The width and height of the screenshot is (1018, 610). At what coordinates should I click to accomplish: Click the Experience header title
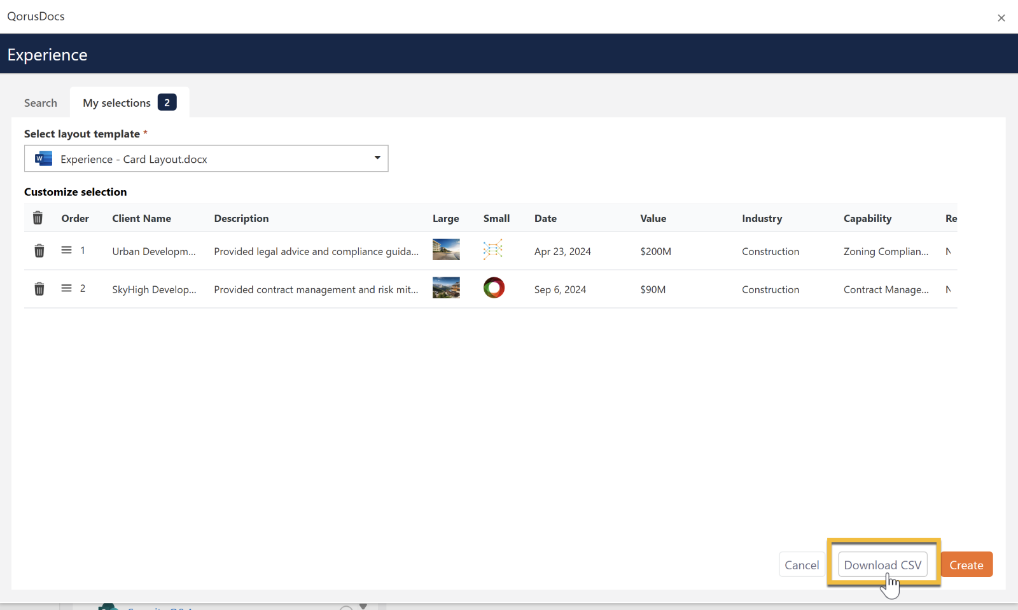48,55
